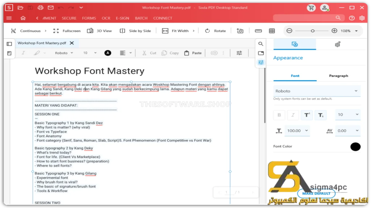
Task: Expand the quick access toolbar chevron
Action: pyautogui.click(x=81, y=7)
